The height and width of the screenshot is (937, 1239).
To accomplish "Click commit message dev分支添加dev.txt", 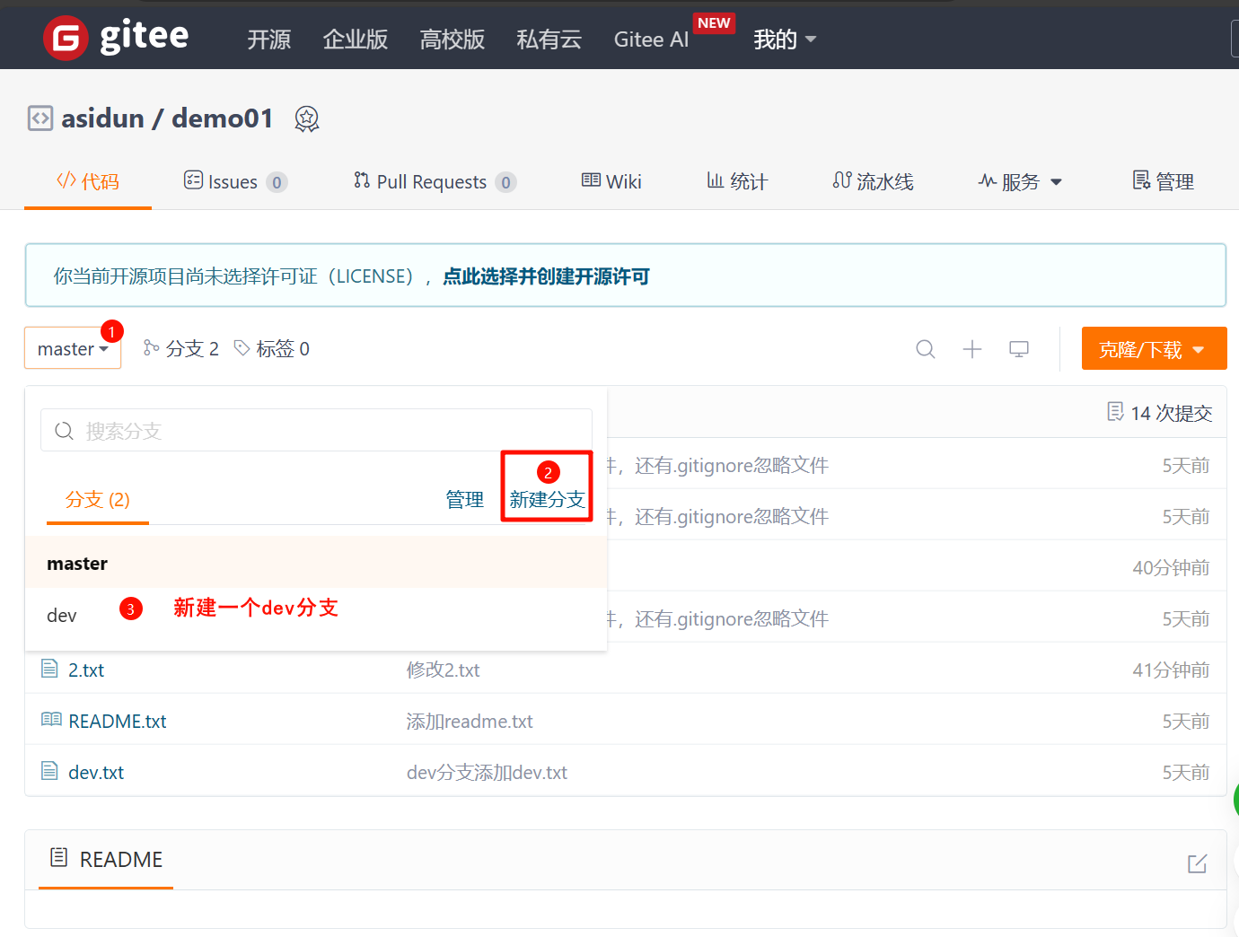I will point(487,772).
